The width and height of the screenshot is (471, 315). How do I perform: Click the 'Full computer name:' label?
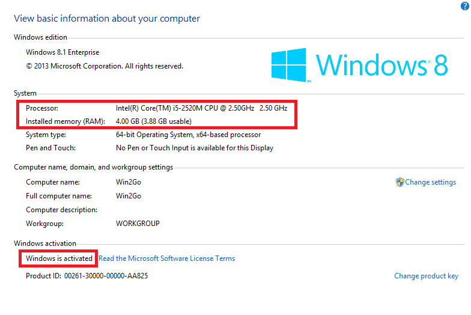tap(59, 196)
